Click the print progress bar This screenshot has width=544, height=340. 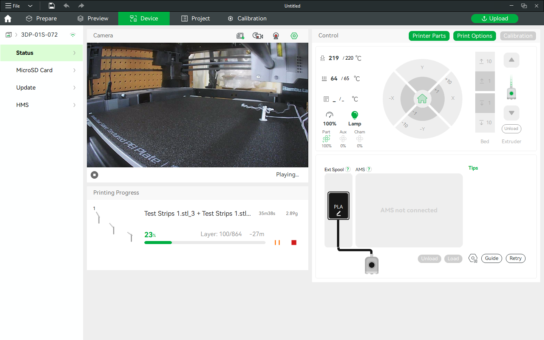(205, 243)
